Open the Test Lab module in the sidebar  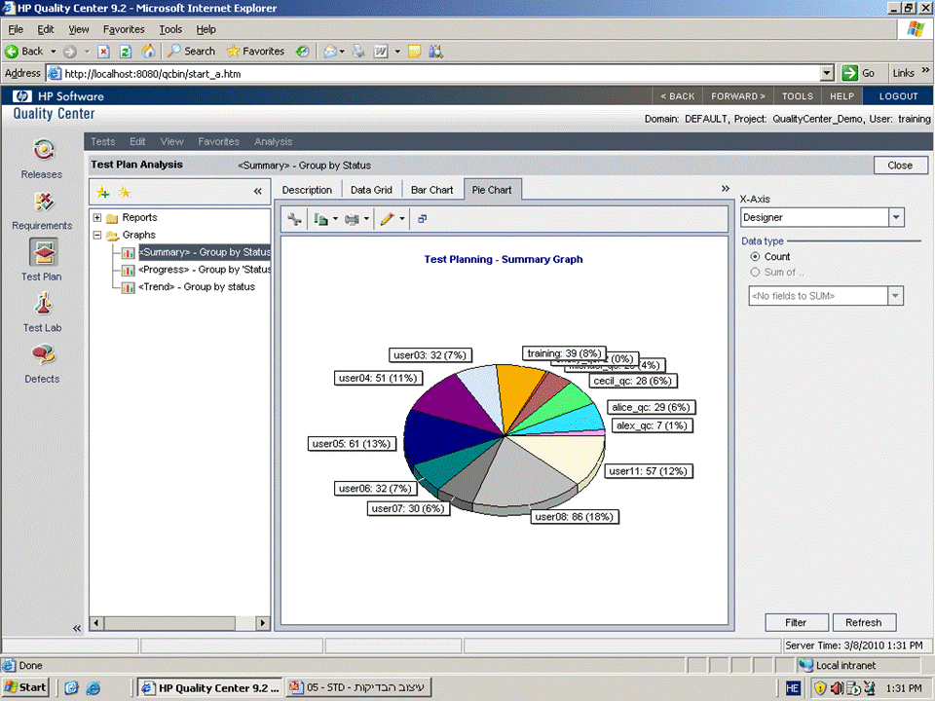(42, 313)
